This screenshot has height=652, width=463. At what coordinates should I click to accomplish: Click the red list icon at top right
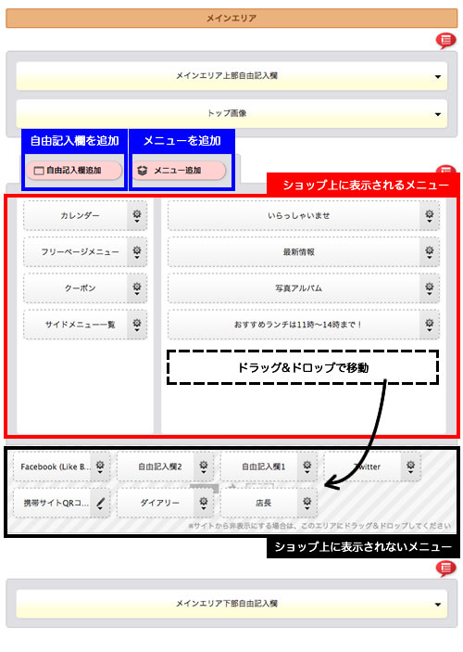446,40
